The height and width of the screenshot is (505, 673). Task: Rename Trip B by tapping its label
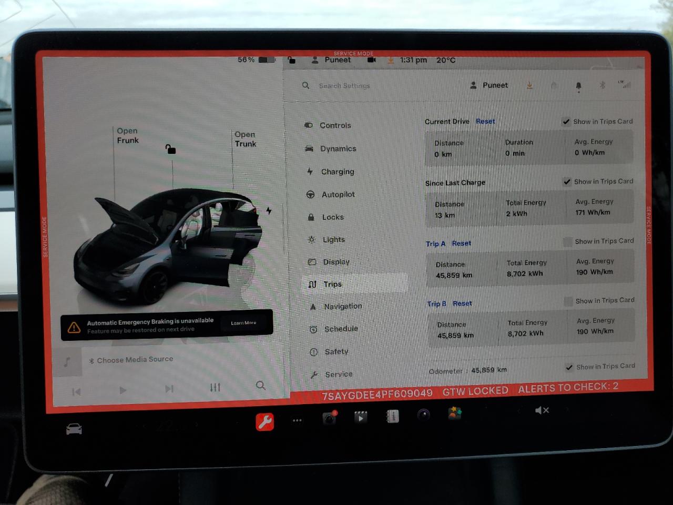[x=436, y=304]
